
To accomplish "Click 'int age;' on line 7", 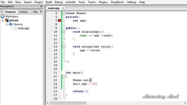I will click(80, 21).
